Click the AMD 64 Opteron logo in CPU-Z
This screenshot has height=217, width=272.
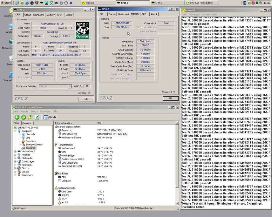(82, 30)
